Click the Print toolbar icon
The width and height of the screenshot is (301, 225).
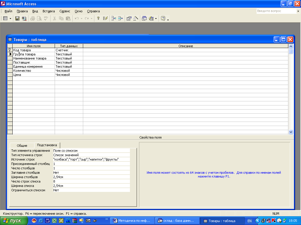click(33, 18)
